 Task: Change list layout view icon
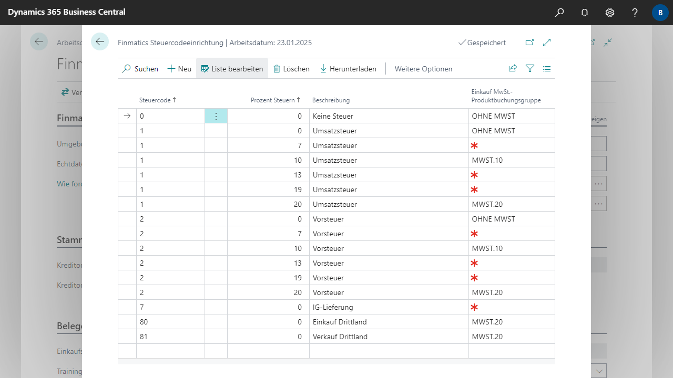point(547,68)
